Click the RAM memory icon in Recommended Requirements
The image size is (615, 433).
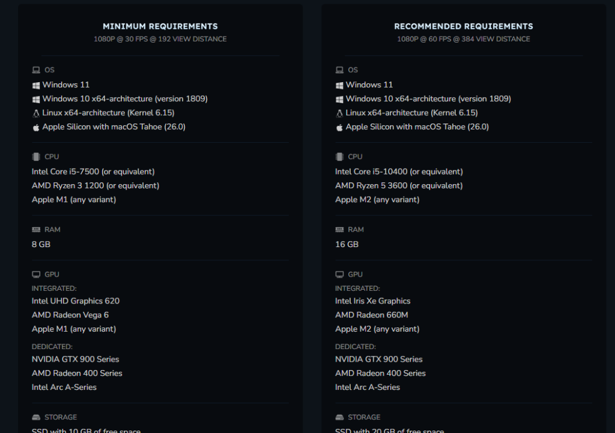point(339,230)
